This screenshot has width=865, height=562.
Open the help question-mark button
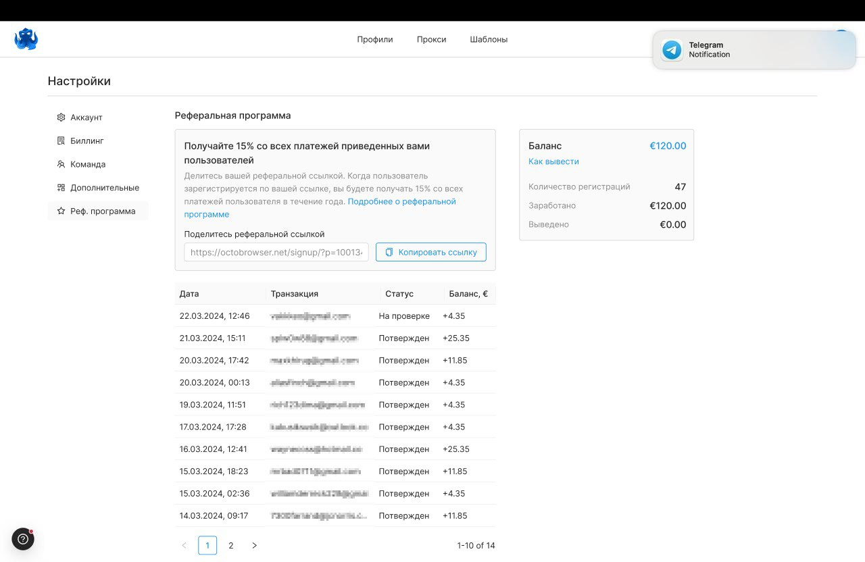pyautogui.click(x=23, y=539)
